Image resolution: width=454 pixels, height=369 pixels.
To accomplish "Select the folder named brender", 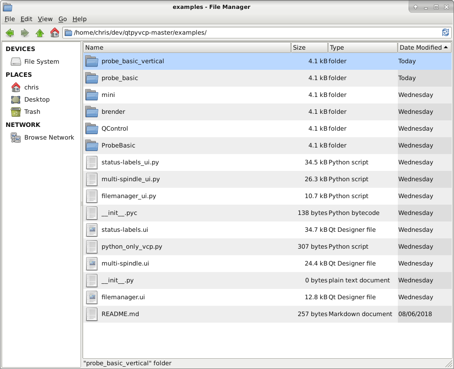I will tap(113, 111).
